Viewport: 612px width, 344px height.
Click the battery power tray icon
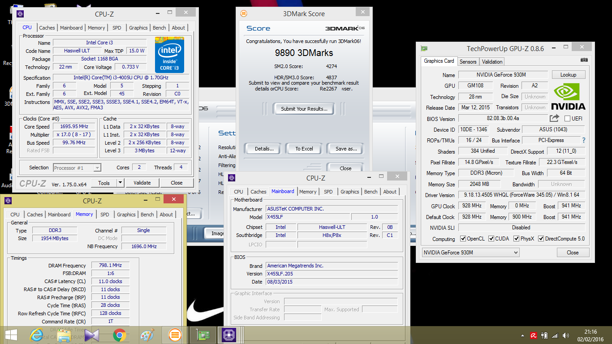[544, 335]
